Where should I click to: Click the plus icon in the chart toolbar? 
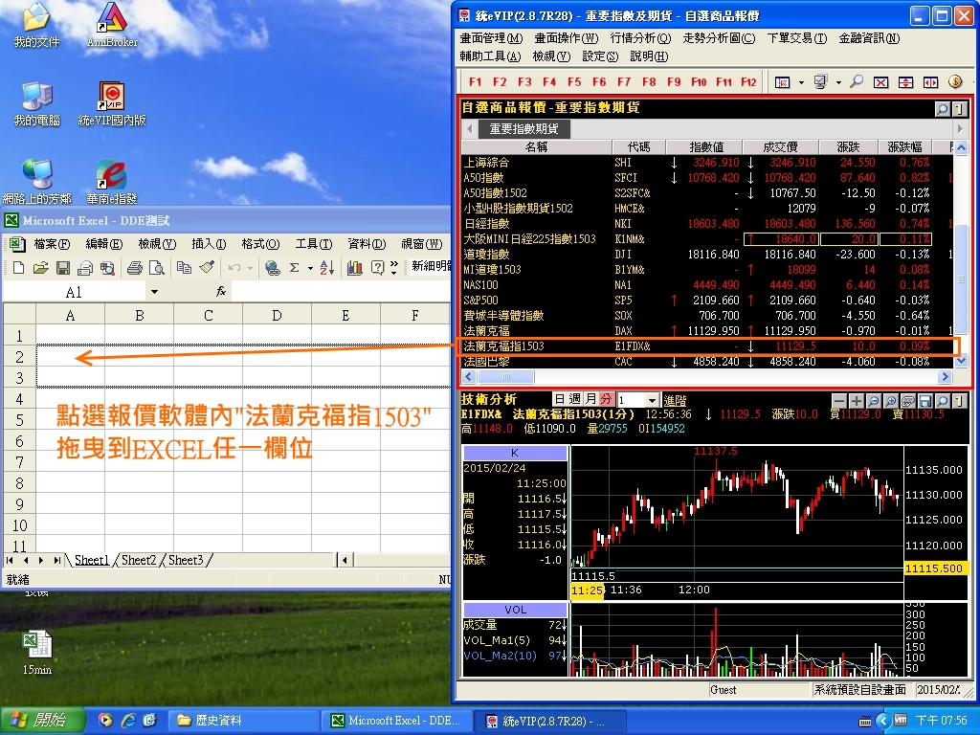click(857, 401)
